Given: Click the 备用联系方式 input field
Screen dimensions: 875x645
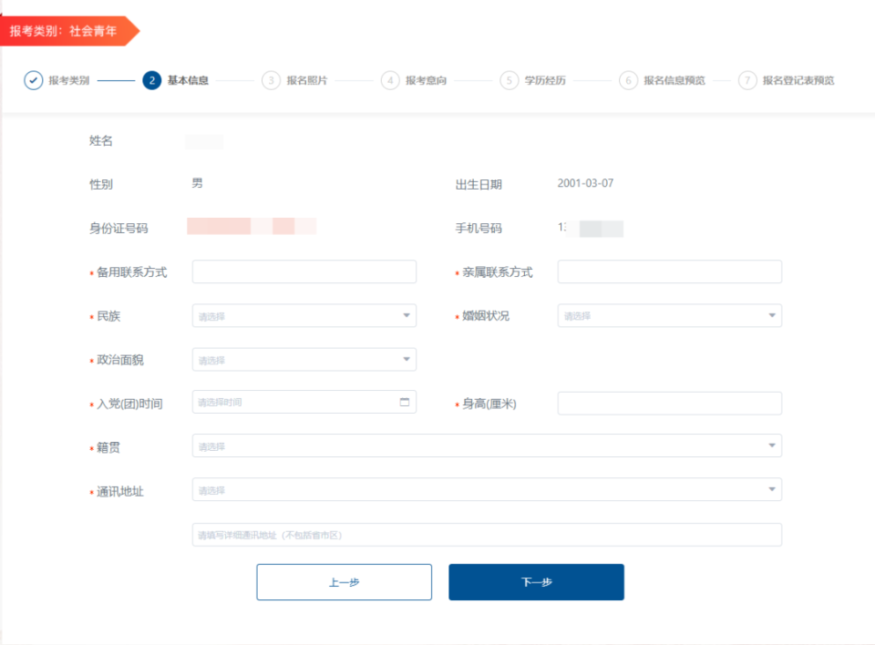Looking at the screenshot, I should (303, 271).
